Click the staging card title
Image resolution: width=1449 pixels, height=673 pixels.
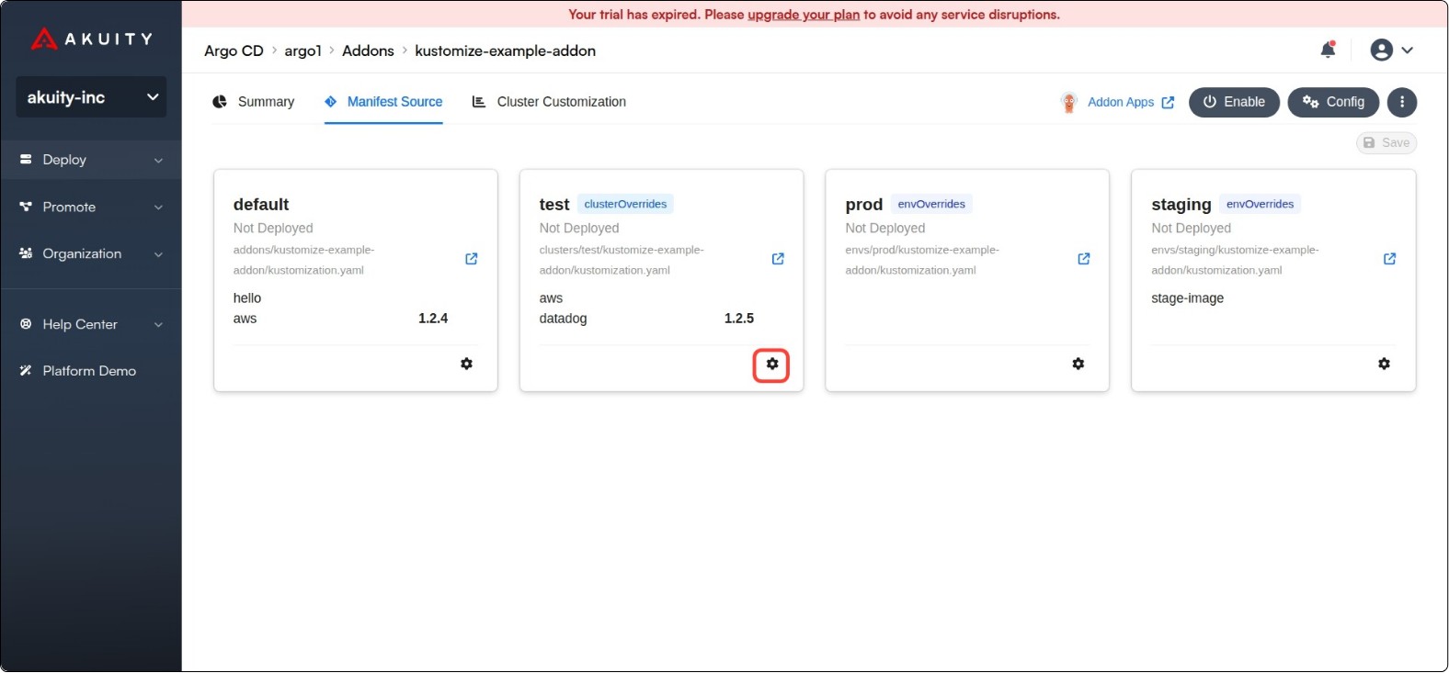click(x=1181, y=205)
